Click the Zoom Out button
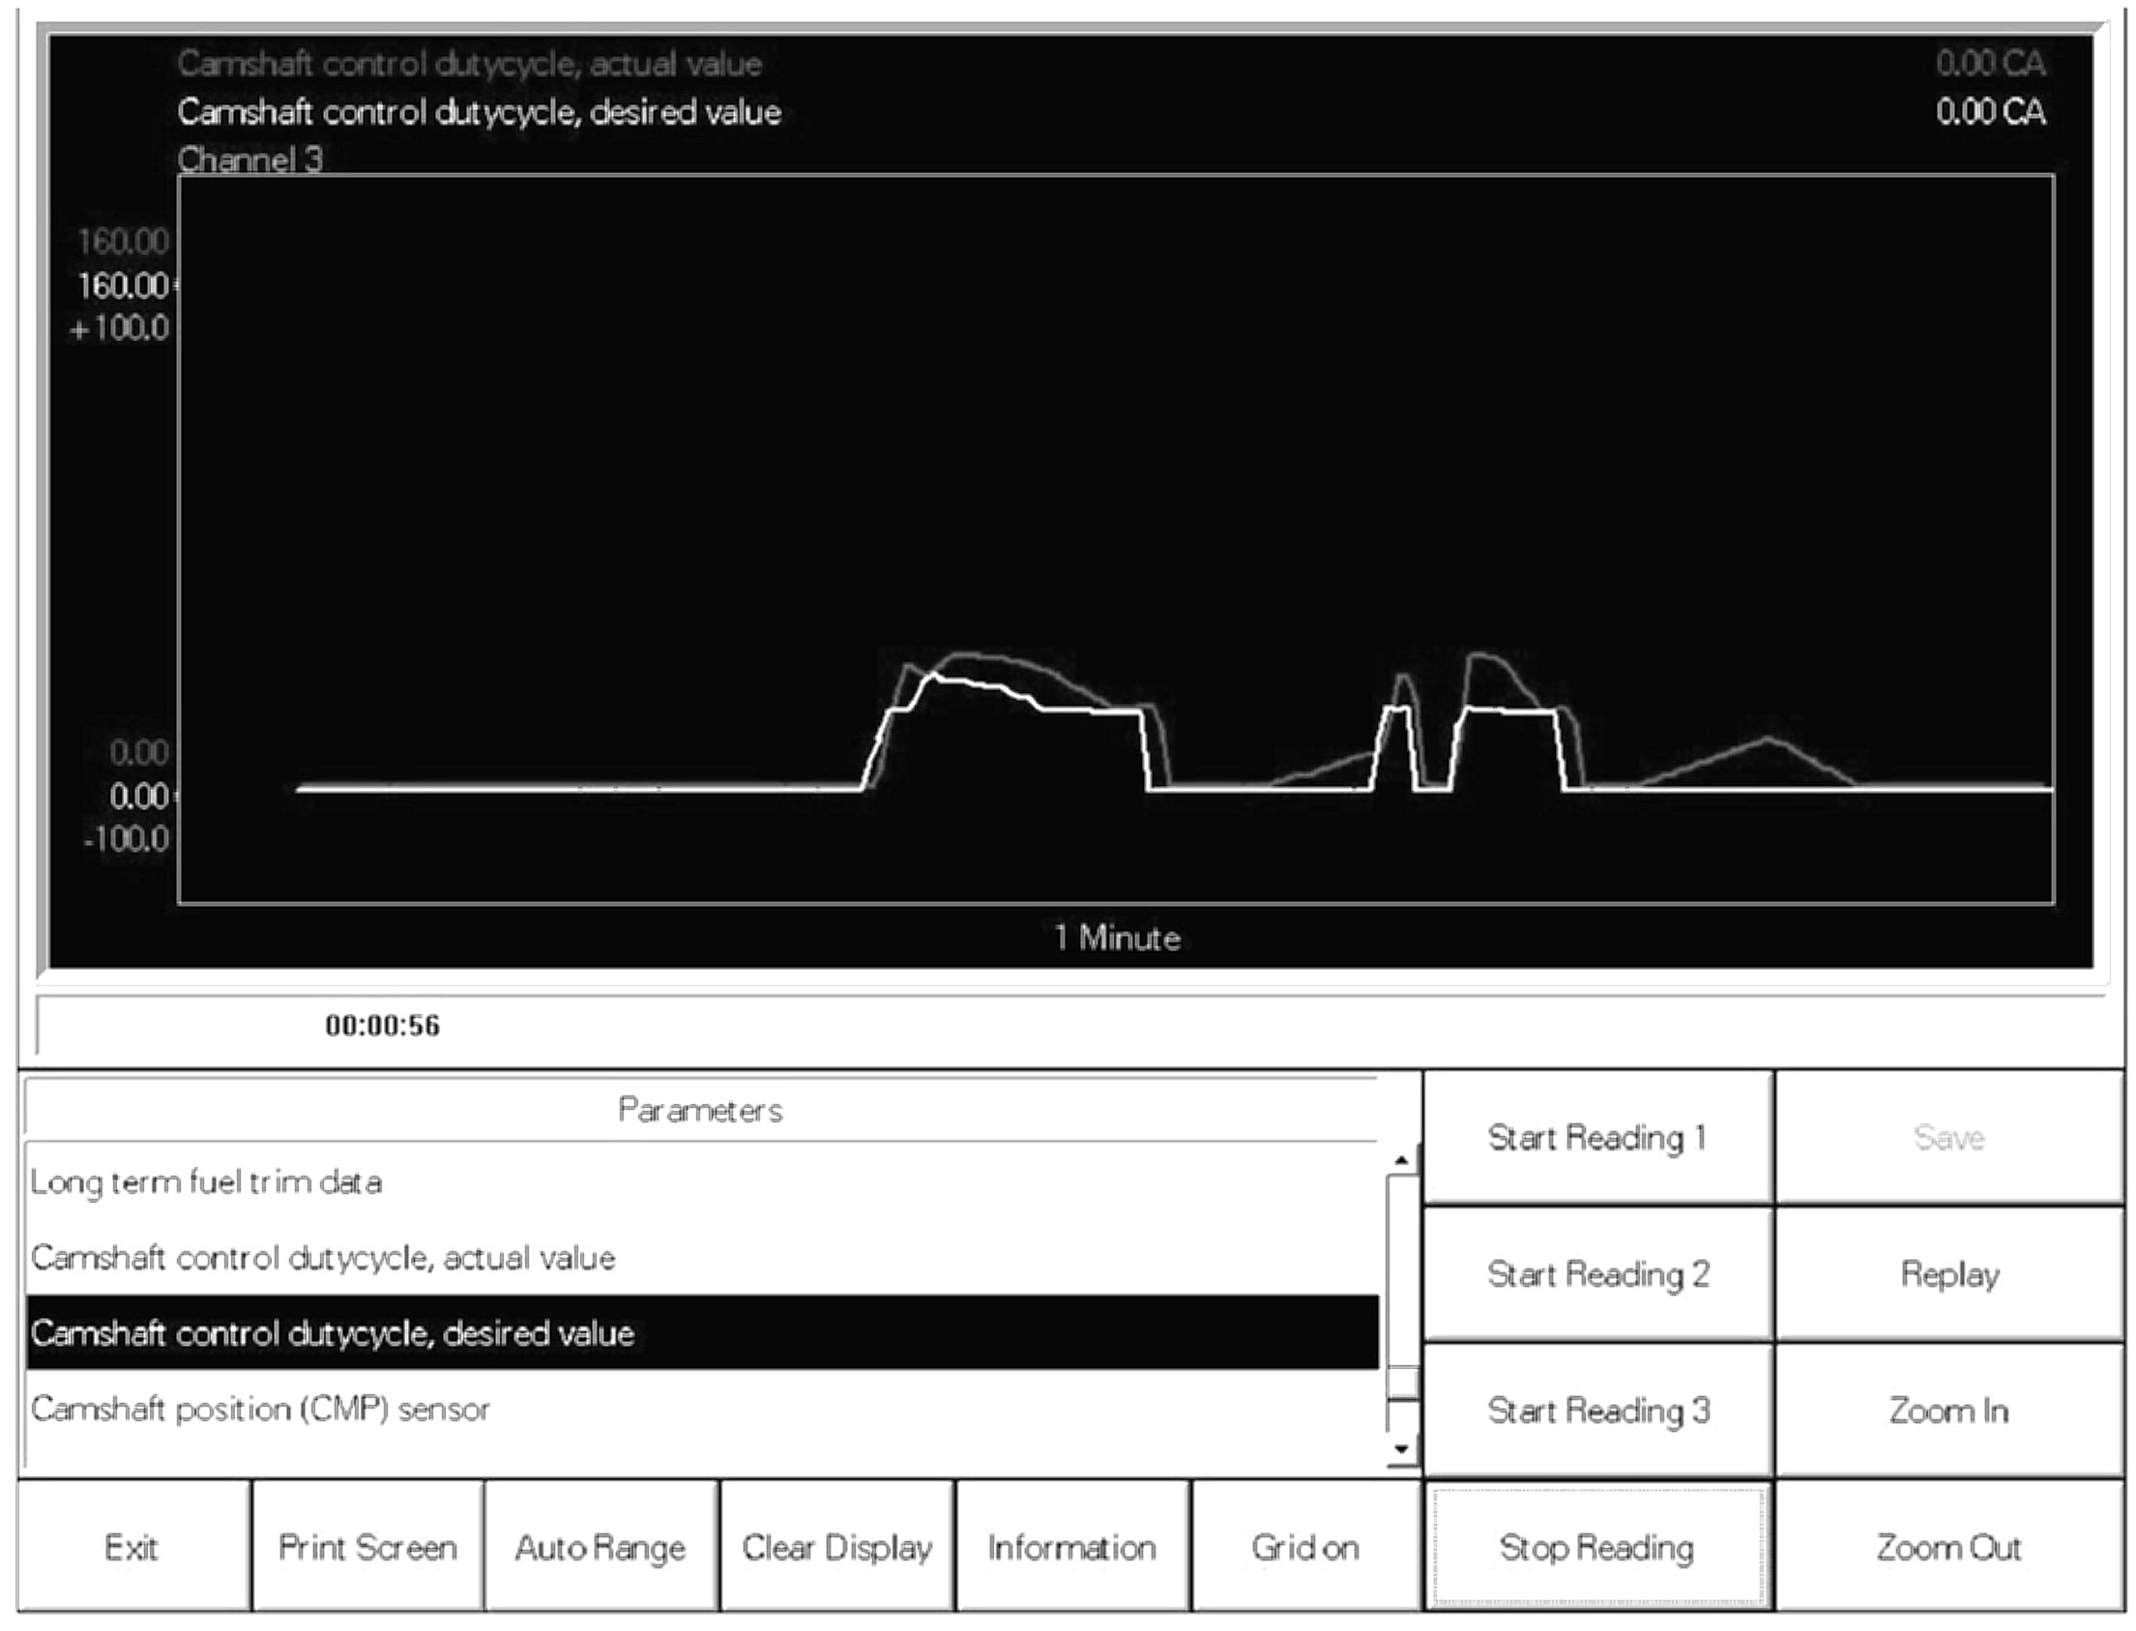The width and height of the screenshot is (2136, 1631). click(1948, 1547)
